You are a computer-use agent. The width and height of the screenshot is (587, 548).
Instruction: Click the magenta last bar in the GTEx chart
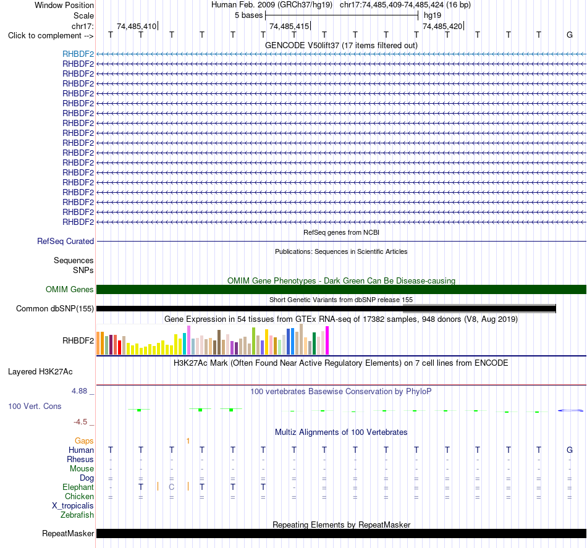pos(327,340)
